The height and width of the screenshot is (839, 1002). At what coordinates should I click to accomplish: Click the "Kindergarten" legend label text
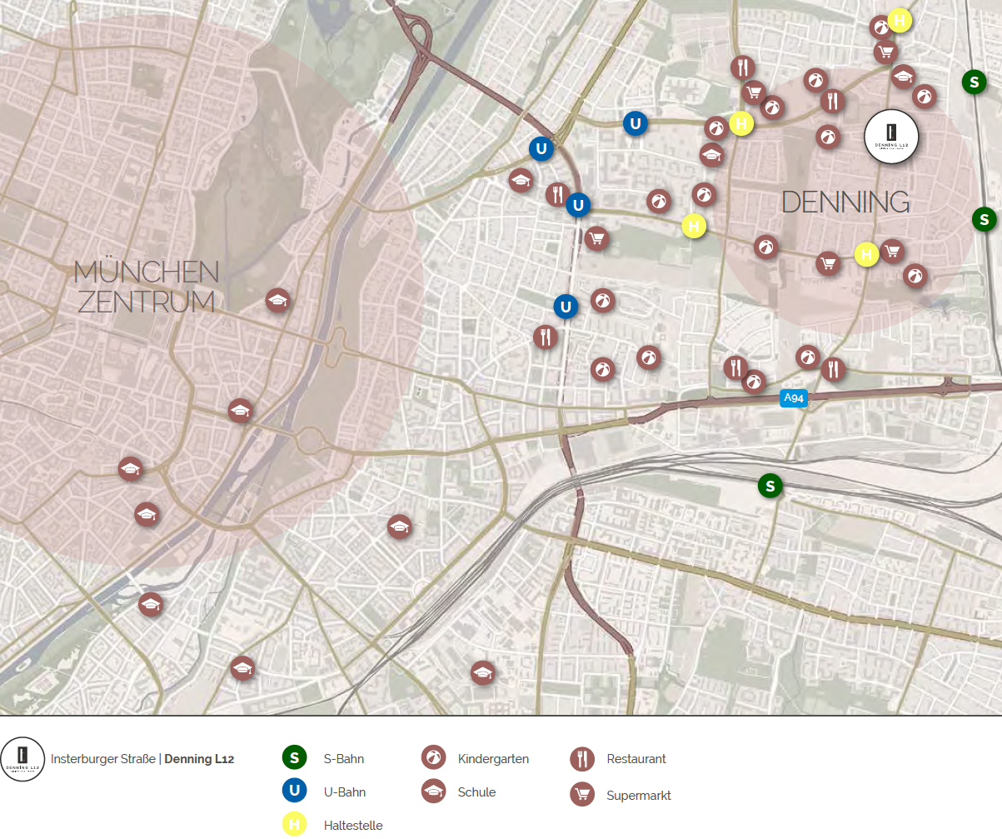point(493,759)
